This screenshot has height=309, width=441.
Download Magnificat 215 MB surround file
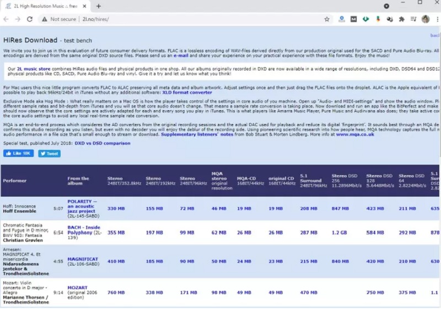(309, 262)
